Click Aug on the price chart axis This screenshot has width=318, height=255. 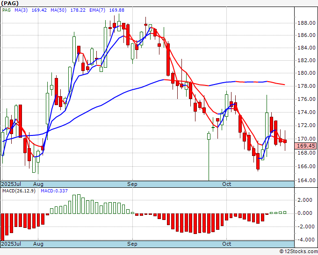(38, 184)
